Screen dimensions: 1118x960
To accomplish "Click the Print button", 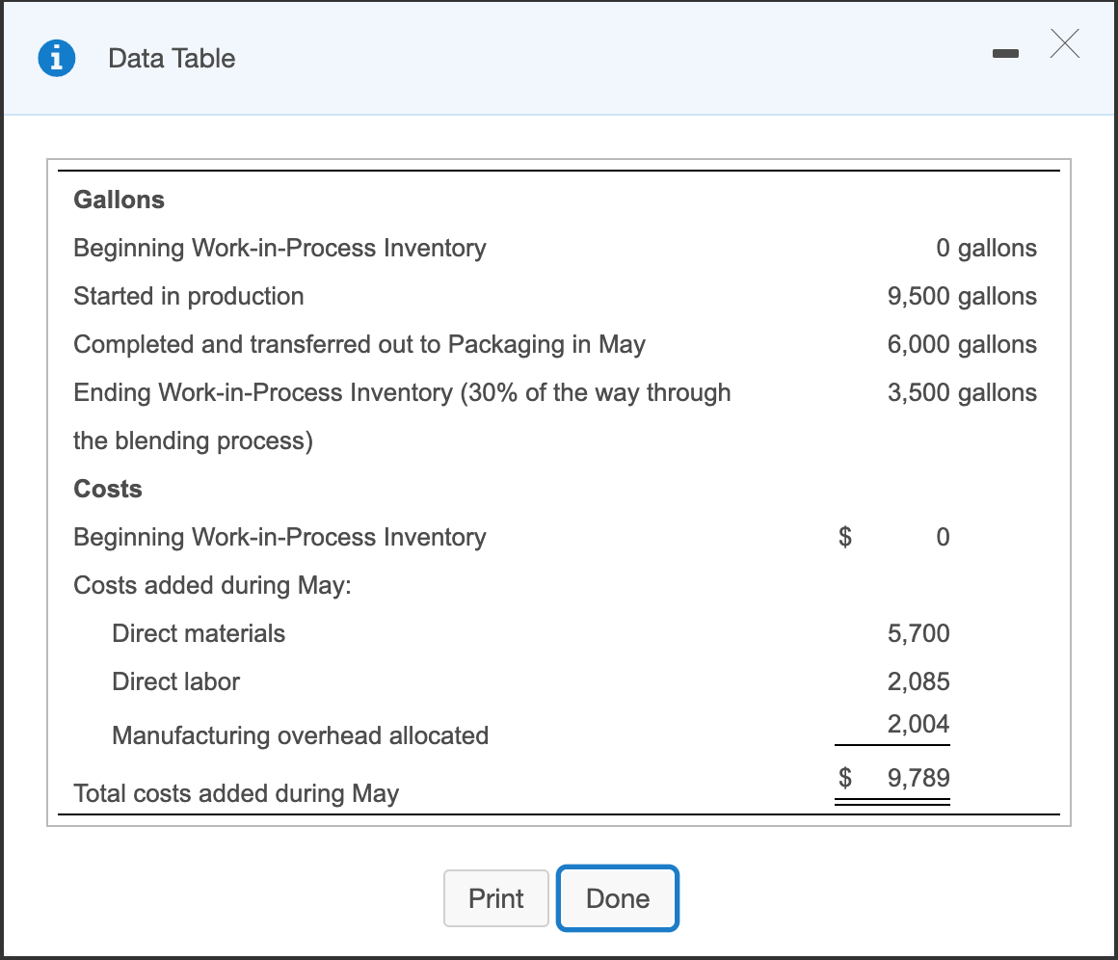I will pyautogui.click(x=495, y=897).
